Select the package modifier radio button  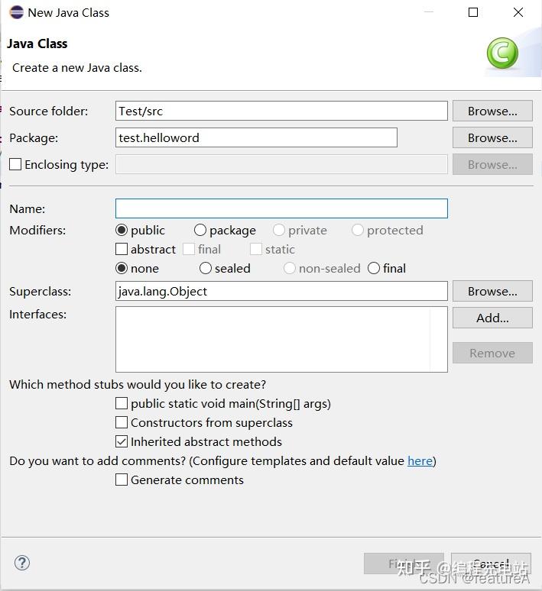pyautogui.click(x=200, y=230)
